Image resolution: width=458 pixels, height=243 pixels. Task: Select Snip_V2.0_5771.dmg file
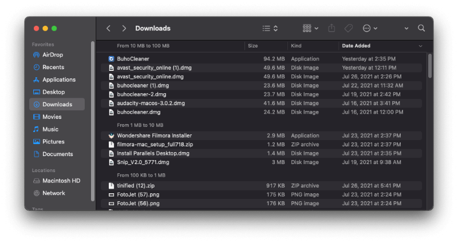click(x=143, y=162)
